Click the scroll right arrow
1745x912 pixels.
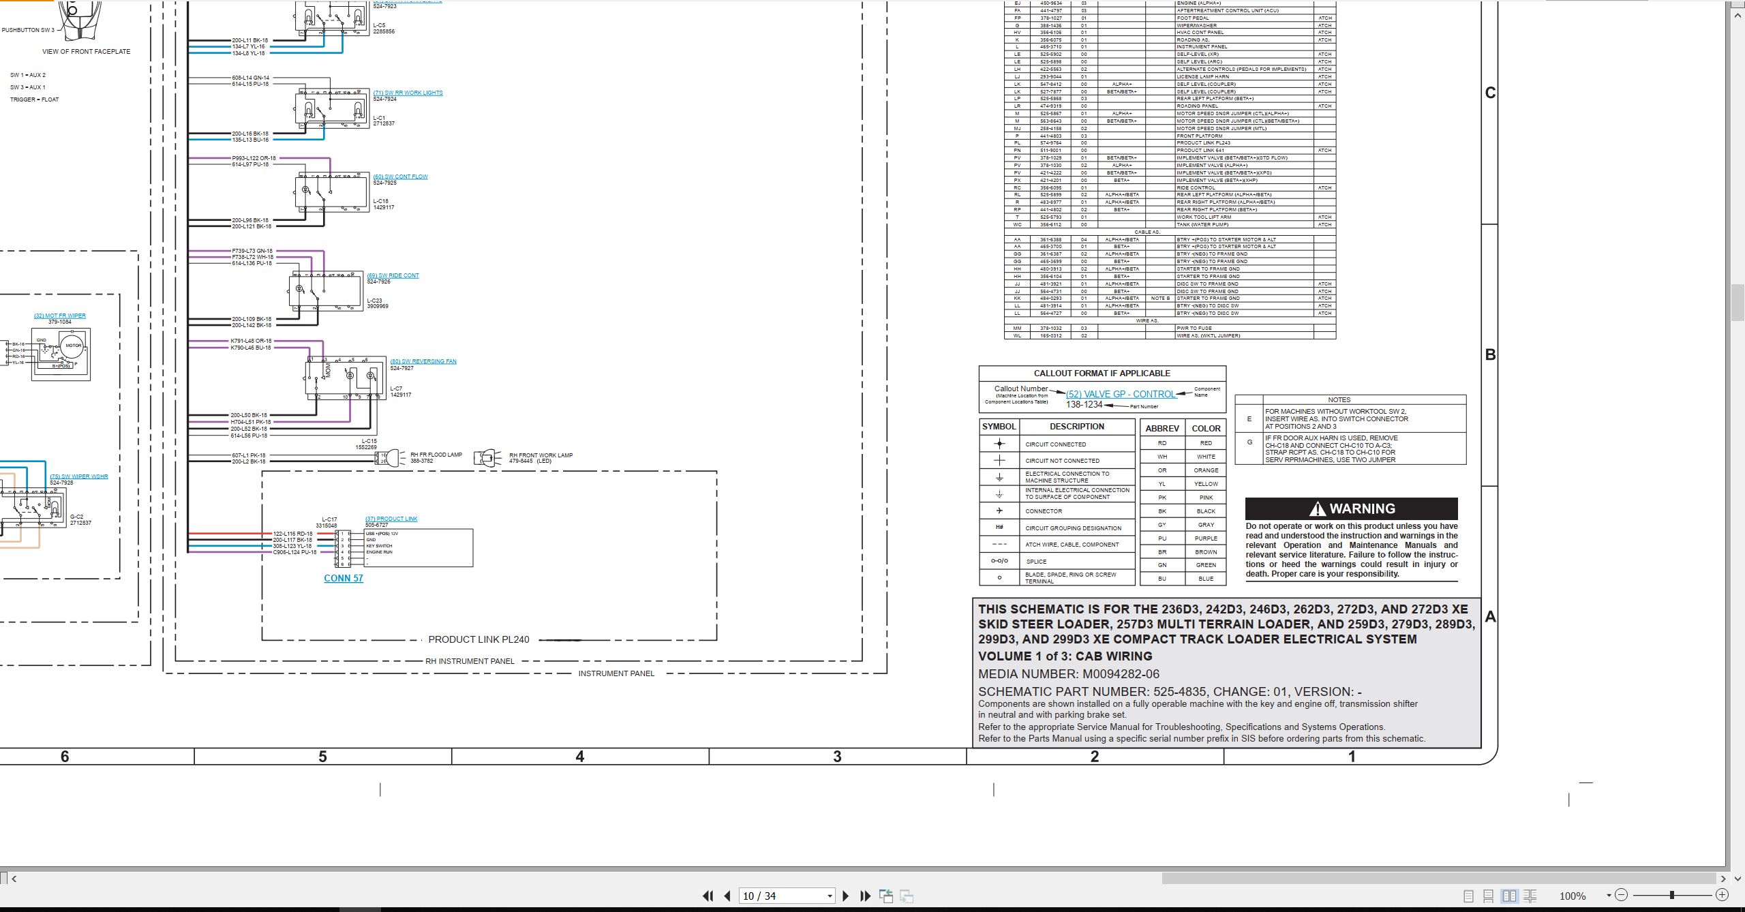[x=1723, y=879]
